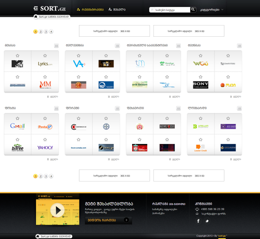
Task: Expand the categories dropdown in header
Action: [211, 10]
